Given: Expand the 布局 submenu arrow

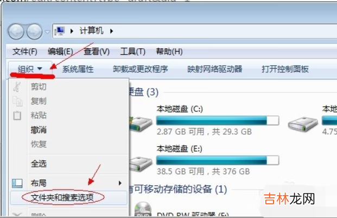Looking at the screenshot, I should tap(120, 183).
